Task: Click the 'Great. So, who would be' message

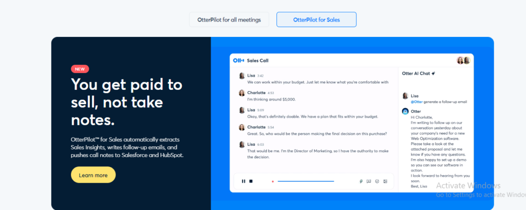Action: tap(317, 133)
